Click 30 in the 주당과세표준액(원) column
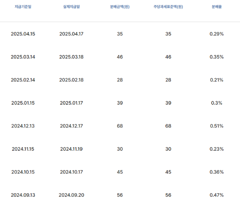 pos(168,149)
